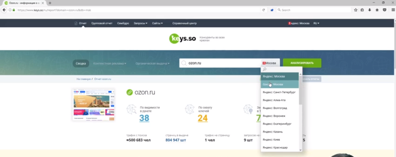Open the browser library clipboard icon
The image size is (396, 157).
pos(362,10)
